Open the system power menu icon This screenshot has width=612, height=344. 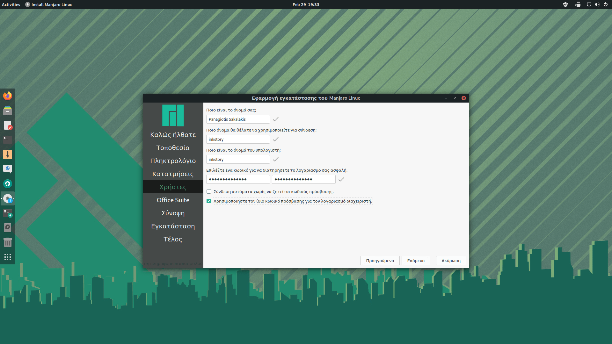[605, 4]
